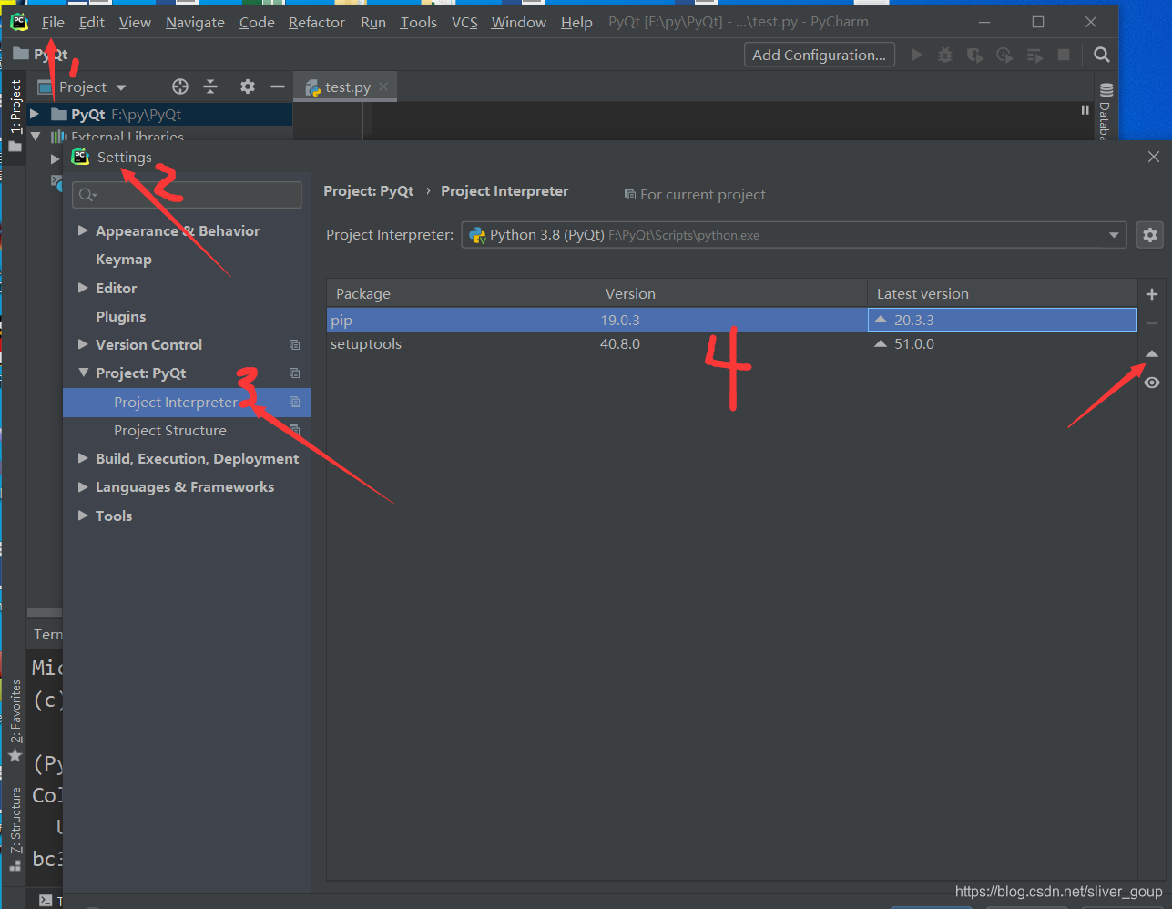Click the Latest version column header
The height and width of the screenshot is (909, 1172).
(x=1002, y=293)
